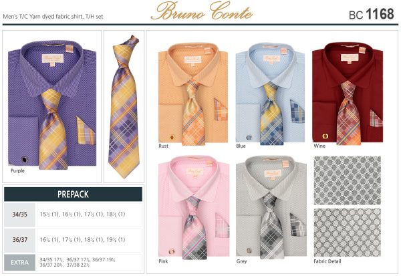Click the PREPACK header bar
The height and width of the screenshot is (276, 401).
tap(73, 194)
